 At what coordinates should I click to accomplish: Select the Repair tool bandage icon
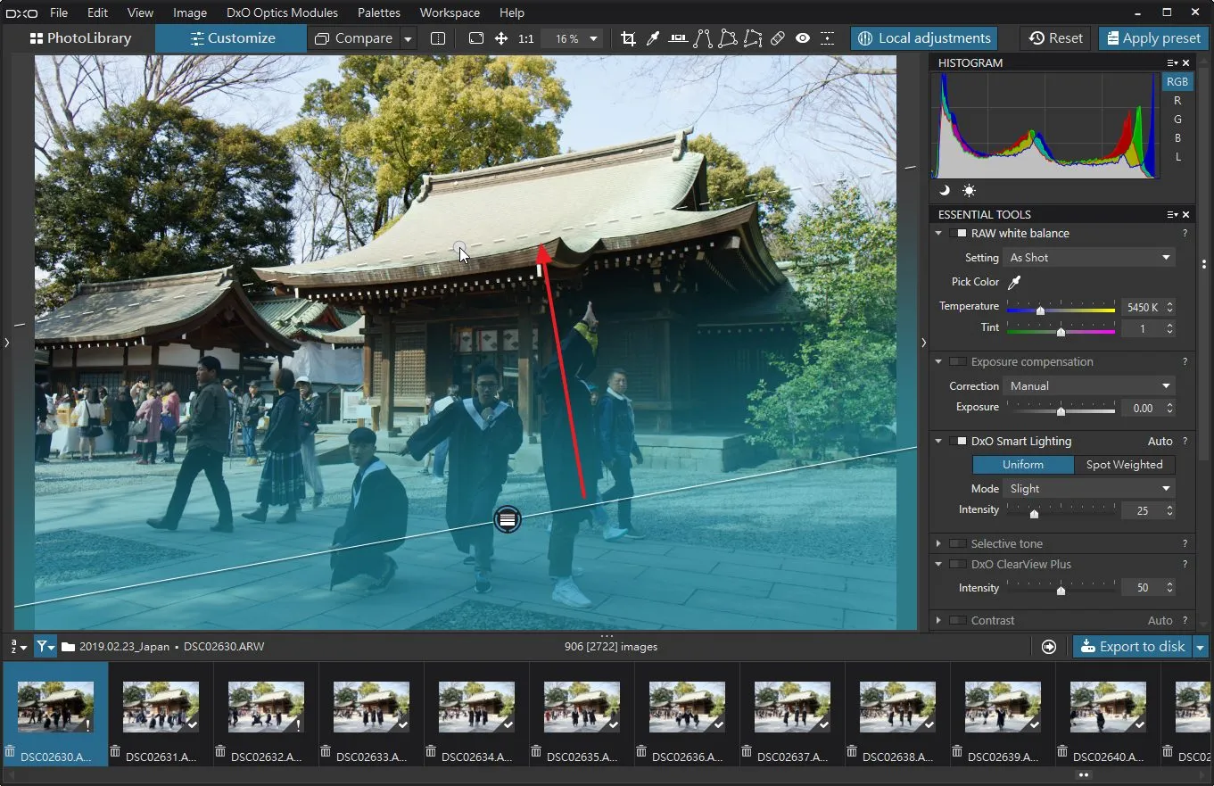[778, 38]
